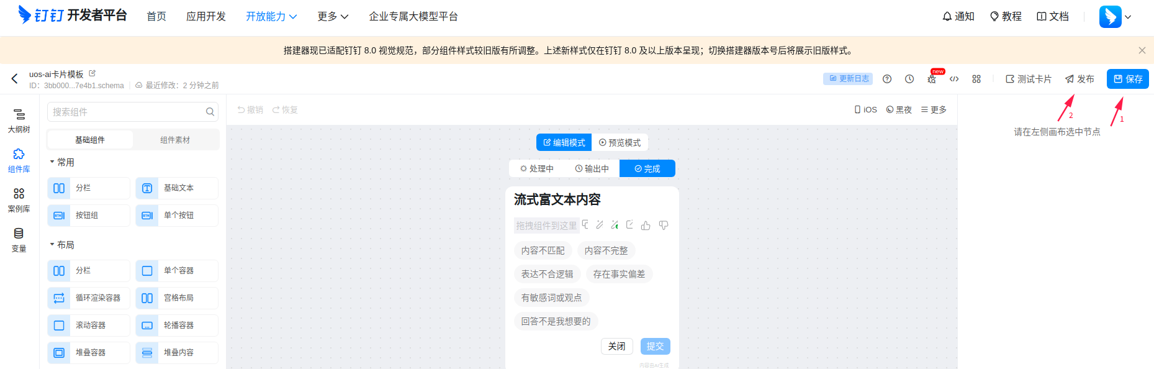The image size is (1154, 369).
Task: Click the 关闭 button in the card
Action: 617,346
